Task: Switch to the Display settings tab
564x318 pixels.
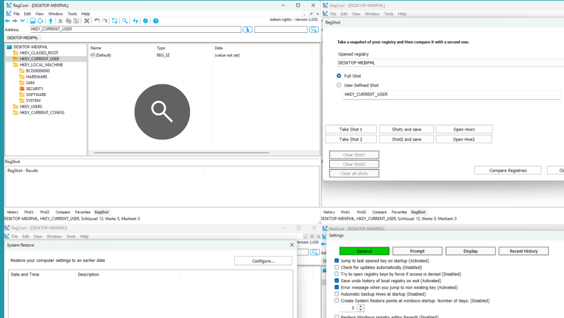Action: point(470,251)
